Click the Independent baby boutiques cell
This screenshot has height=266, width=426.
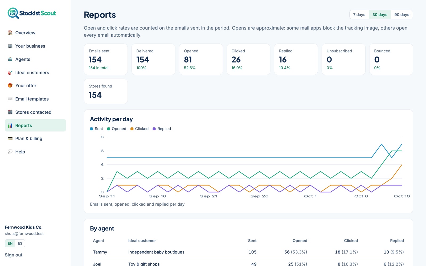156,252
